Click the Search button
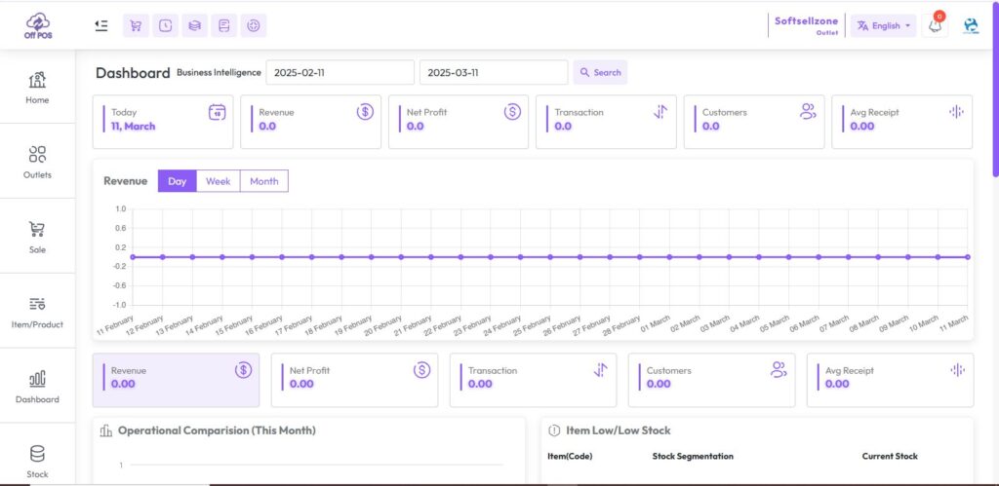999x486 pixels. tap(599, 73)
